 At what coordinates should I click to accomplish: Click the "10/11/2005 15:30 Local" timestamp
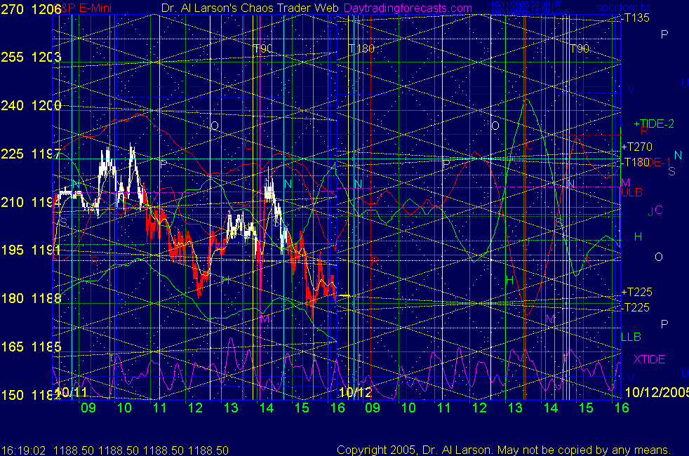click(530, 11)
